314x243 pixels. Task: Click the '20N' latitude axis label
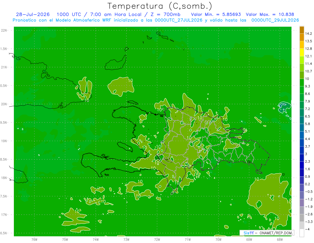(4, 104)
